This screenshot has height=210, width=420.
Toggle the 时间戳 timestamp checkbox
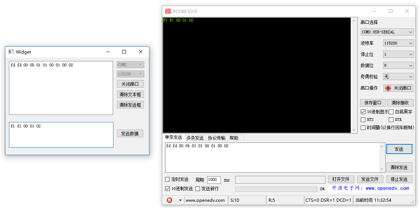coord(363,127)
